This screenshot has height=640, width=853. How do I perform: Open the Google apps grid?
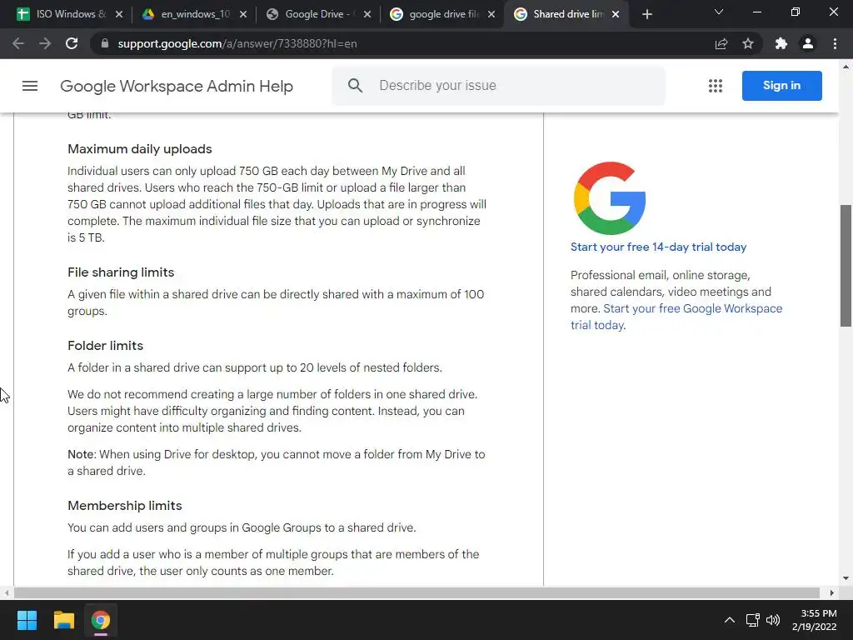(x=716, y=86)
